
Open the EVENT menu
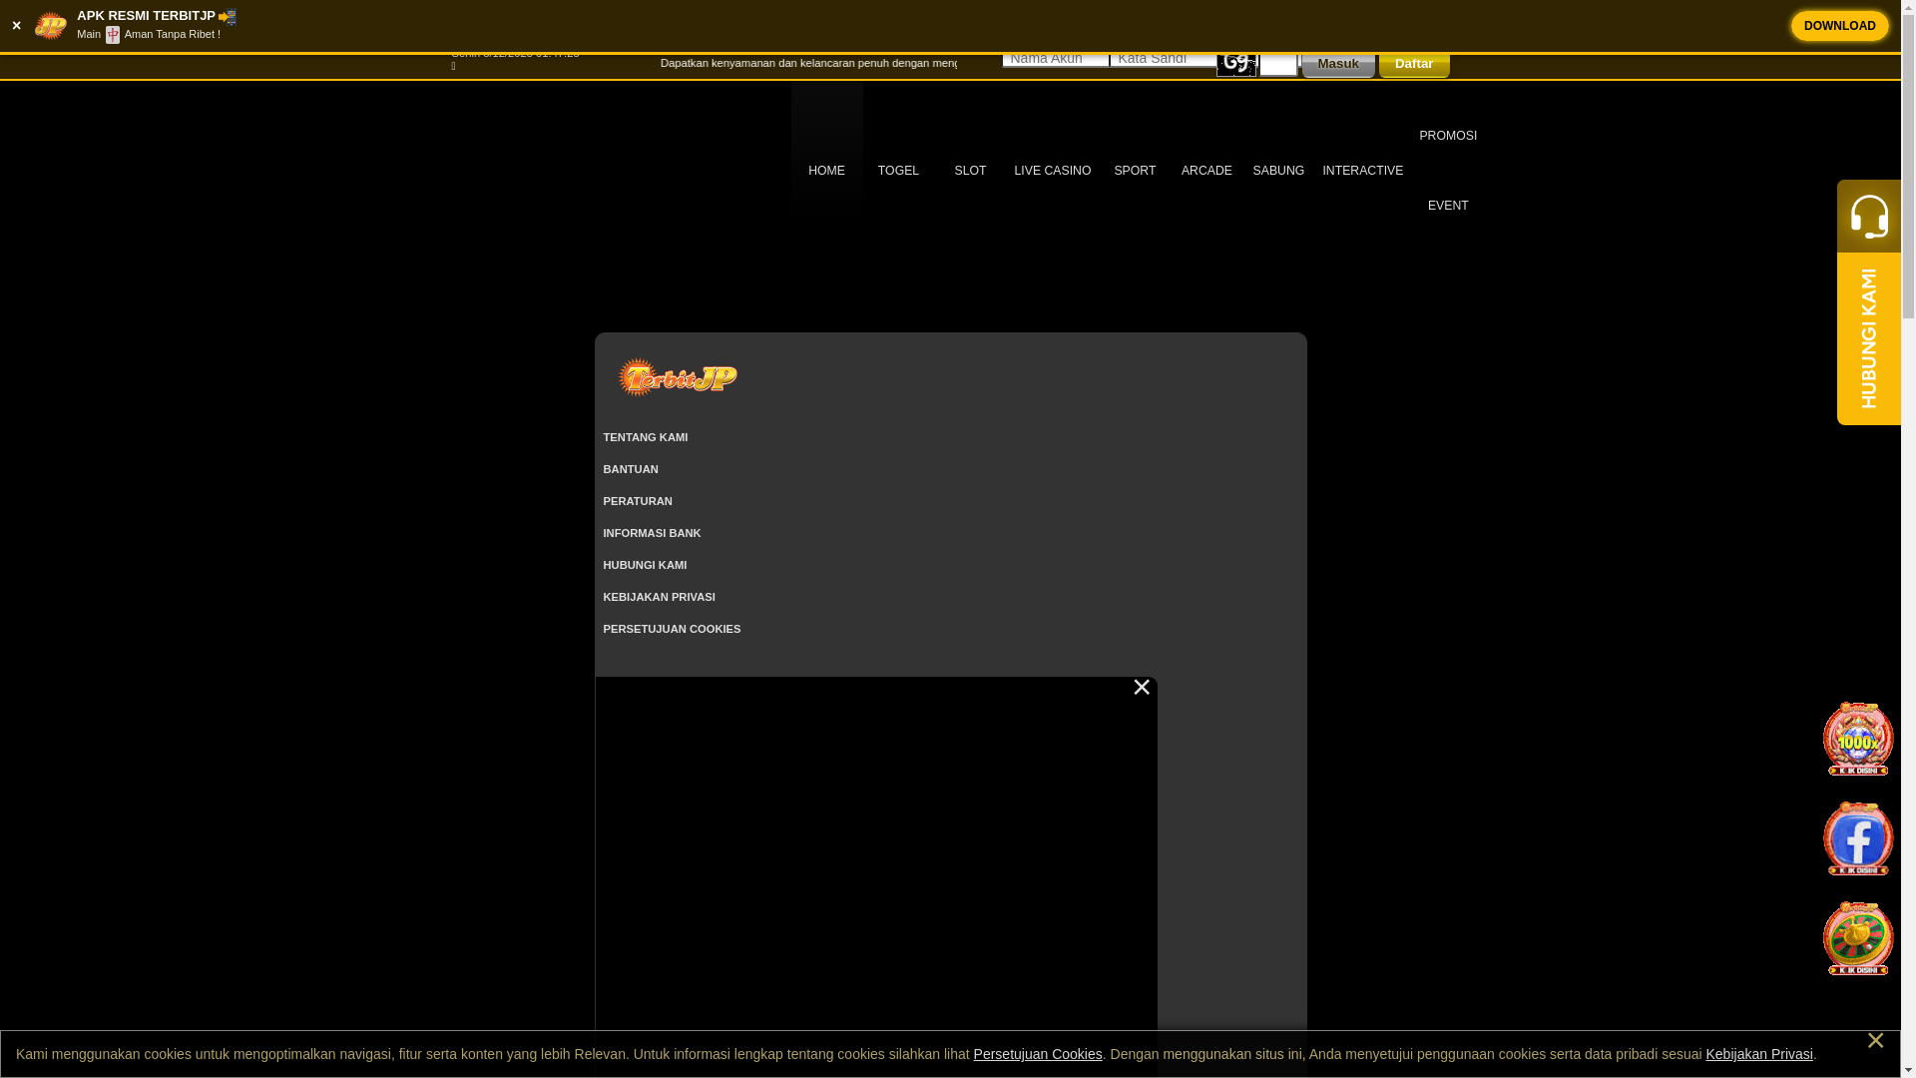coord(1448,206)
